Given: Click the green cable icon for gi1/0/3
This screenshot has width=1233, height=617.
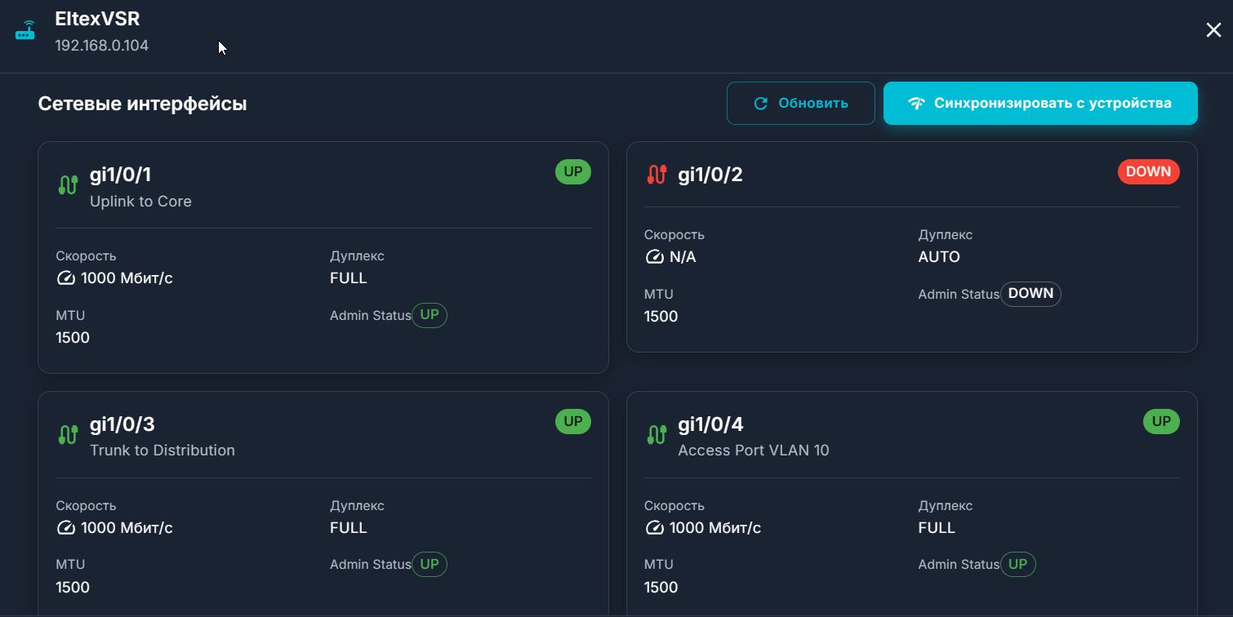Looking at the screenshot, I should coord(68,434).
